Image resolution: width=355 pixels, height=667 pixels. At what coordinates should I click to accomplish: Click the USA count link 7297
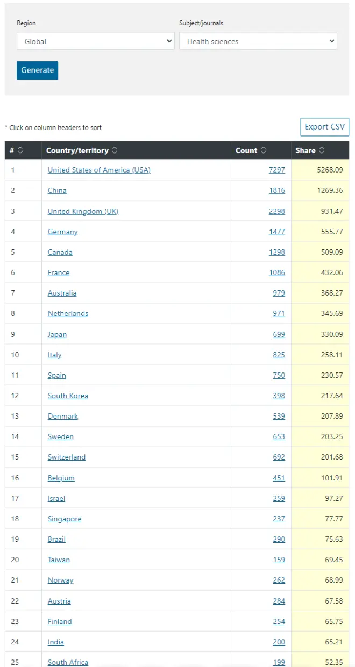click(276, 170)
